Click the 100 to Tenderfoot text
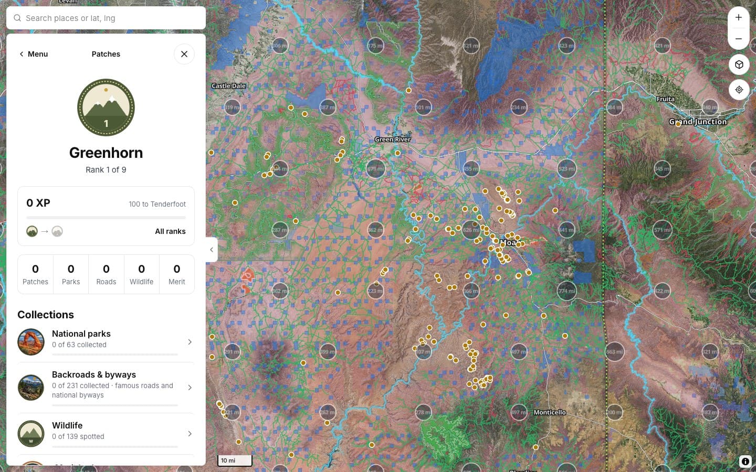Screen dimensions: 756x472 [157, 204]
